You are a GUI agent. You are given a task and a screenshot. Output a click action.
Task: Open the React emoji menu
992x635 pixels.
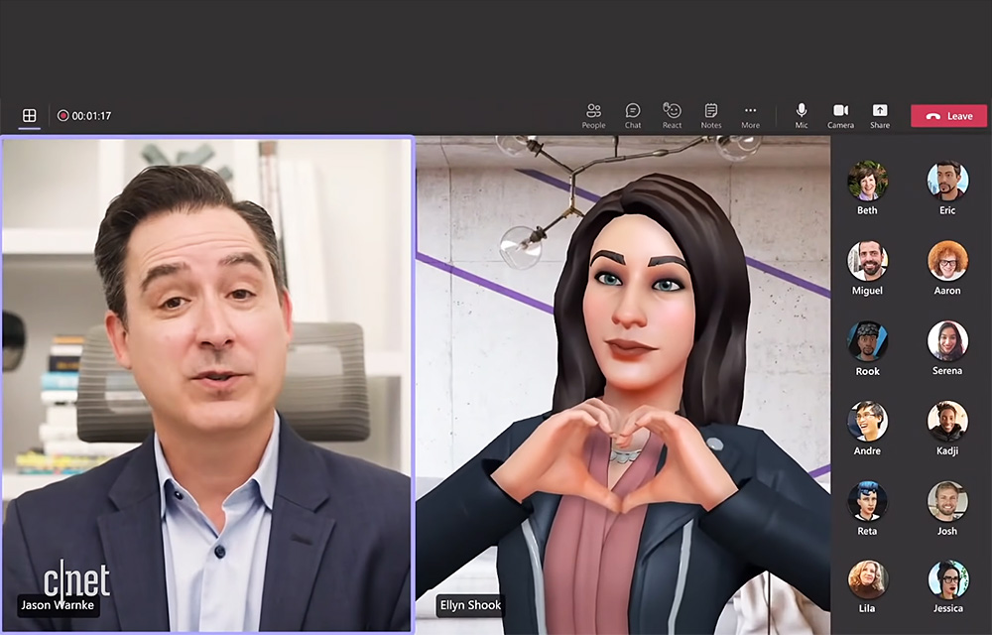(672, 116)
